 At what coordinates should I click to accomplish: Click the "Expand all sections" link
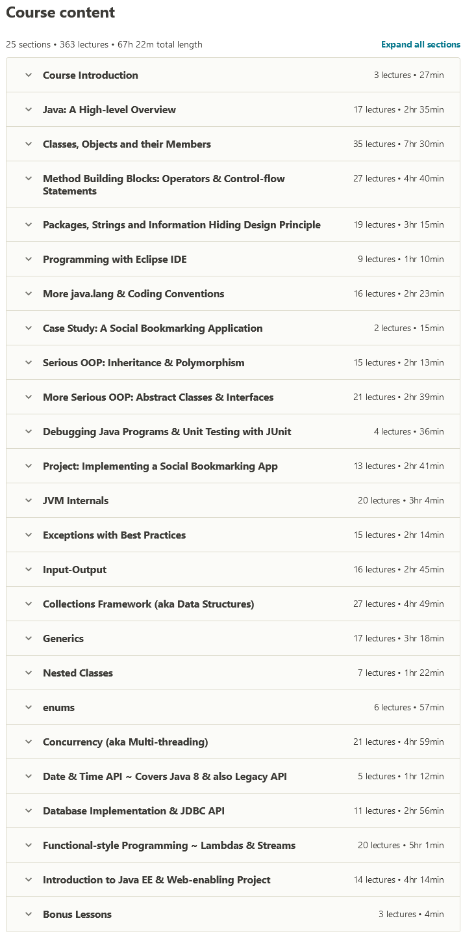pos(420,45)
